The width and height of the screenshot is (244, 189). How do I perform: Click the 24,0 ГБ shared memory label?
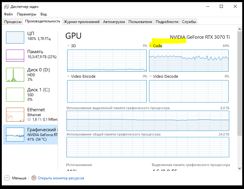224,134
